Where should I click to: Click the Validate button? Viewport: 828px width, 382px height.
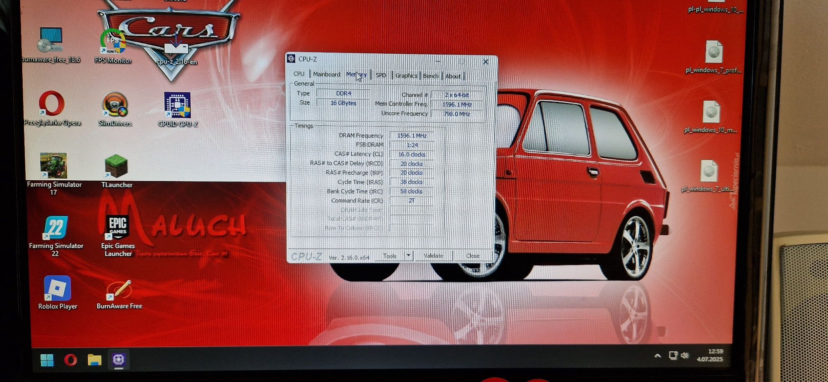pyautogui.click(x=433, y=256)
